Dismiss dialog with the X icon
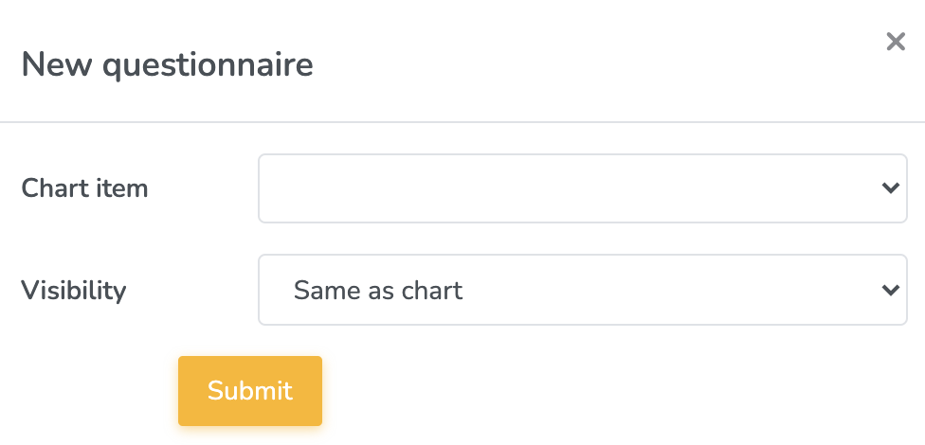 click(x=896, y=42)
